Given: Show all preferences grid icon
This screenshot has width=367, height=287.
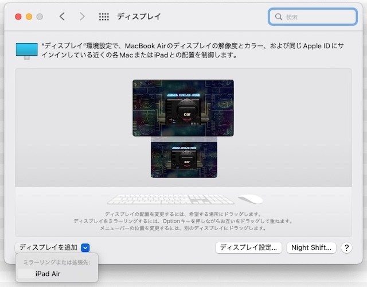Looking at the screenshot, I should tap(104, 17).
